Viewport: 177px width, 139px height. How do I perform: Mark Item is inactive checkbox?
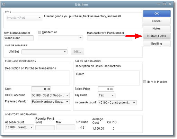(x=145, y=82)
